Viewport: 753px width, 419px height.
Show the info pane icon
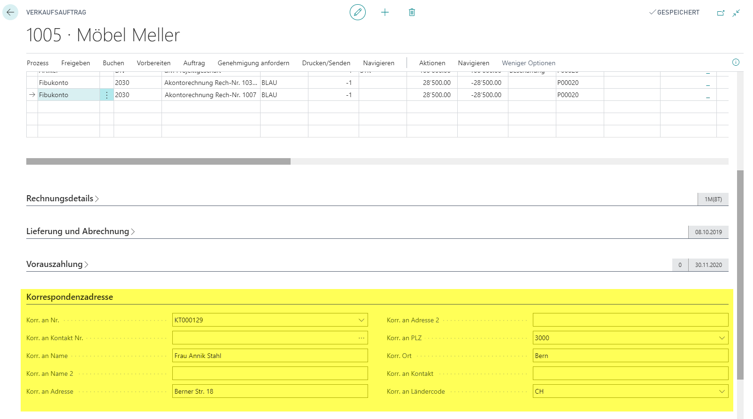click(736, 62)
